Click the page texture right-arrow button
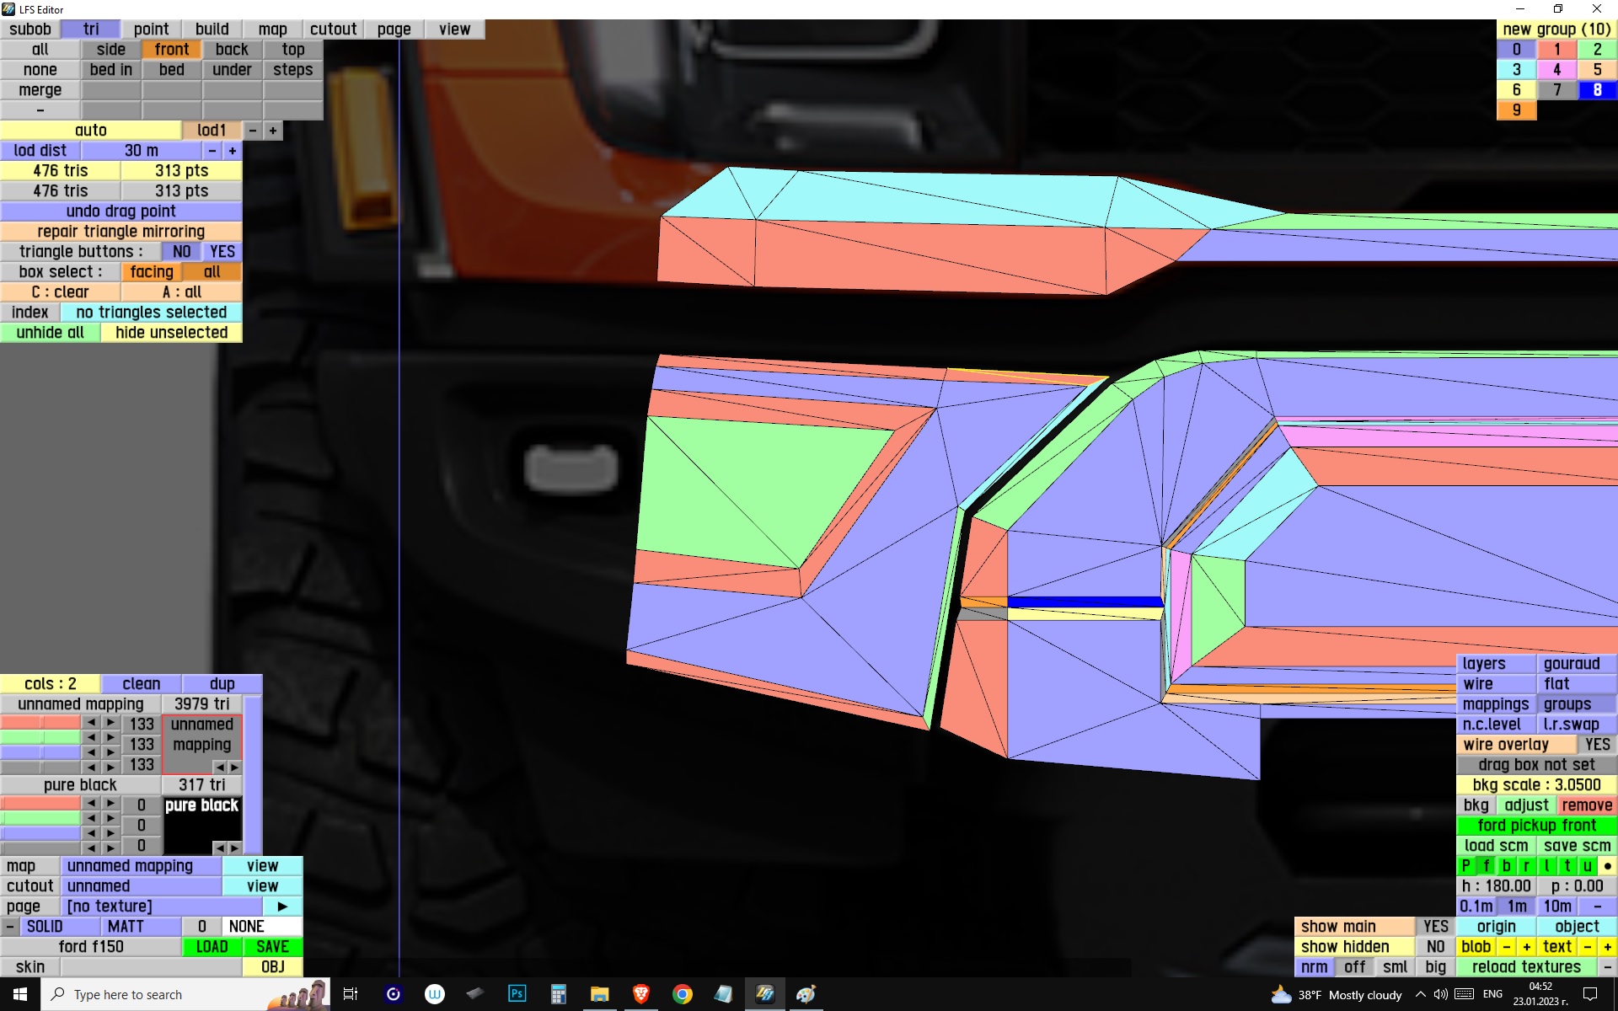1618x1011 pixels. point(282,907)
